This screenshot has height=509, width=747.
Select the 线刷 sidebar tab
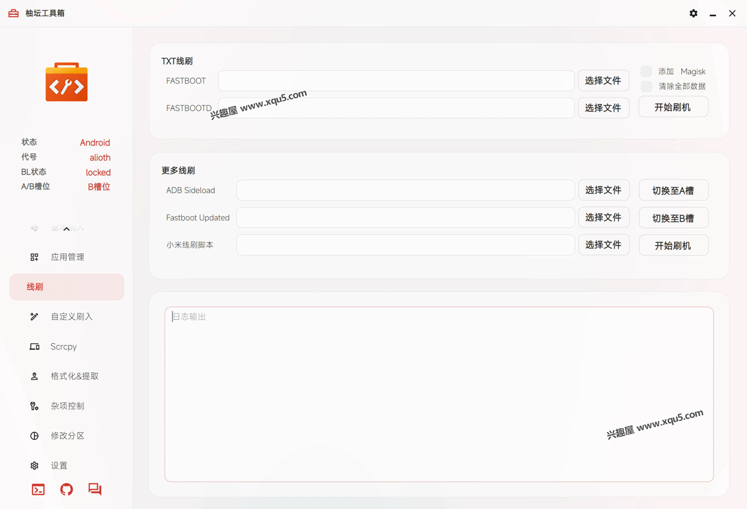point(67,287)
